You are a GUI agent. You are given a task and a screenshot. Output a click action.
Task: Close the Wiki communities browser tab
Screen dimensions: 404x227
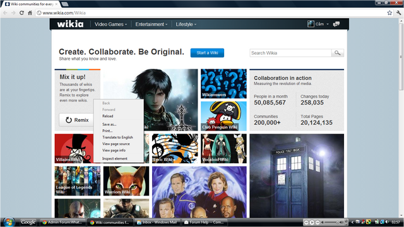56,4
